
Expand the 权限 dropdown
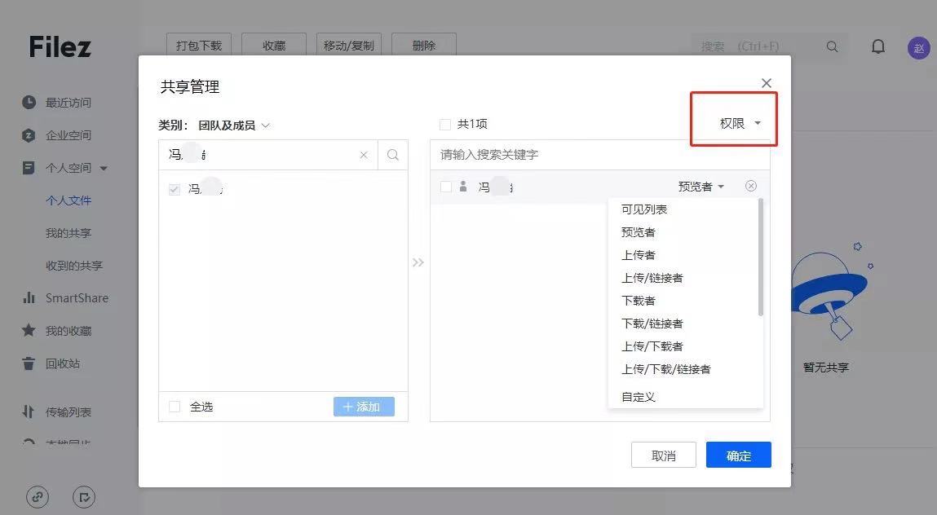(740, 123)
